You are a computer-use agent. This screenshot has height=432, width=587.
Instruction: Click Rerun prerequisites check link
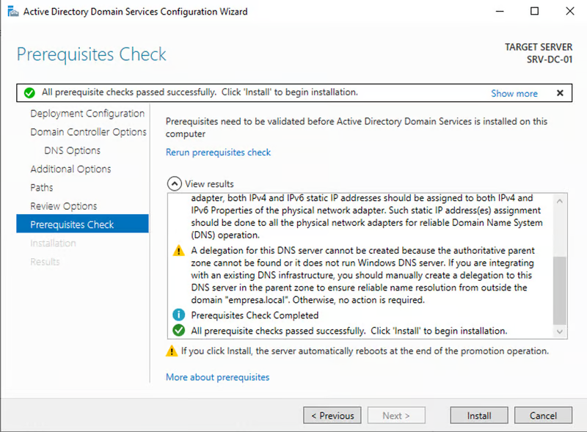(x=218, y=153)
